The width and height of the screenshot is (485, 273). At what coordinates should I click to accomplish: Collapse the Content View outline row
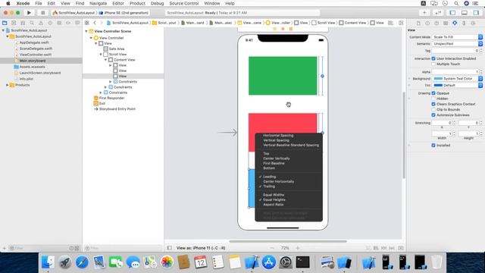pyautogui.click(x=106, y=60)
